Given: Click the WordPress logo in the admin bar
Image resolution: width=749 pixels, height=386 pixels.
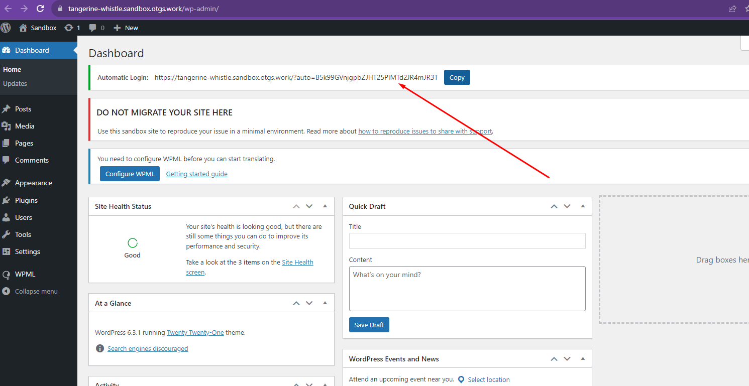Looking at the screenshot, I should coord(6,28).
